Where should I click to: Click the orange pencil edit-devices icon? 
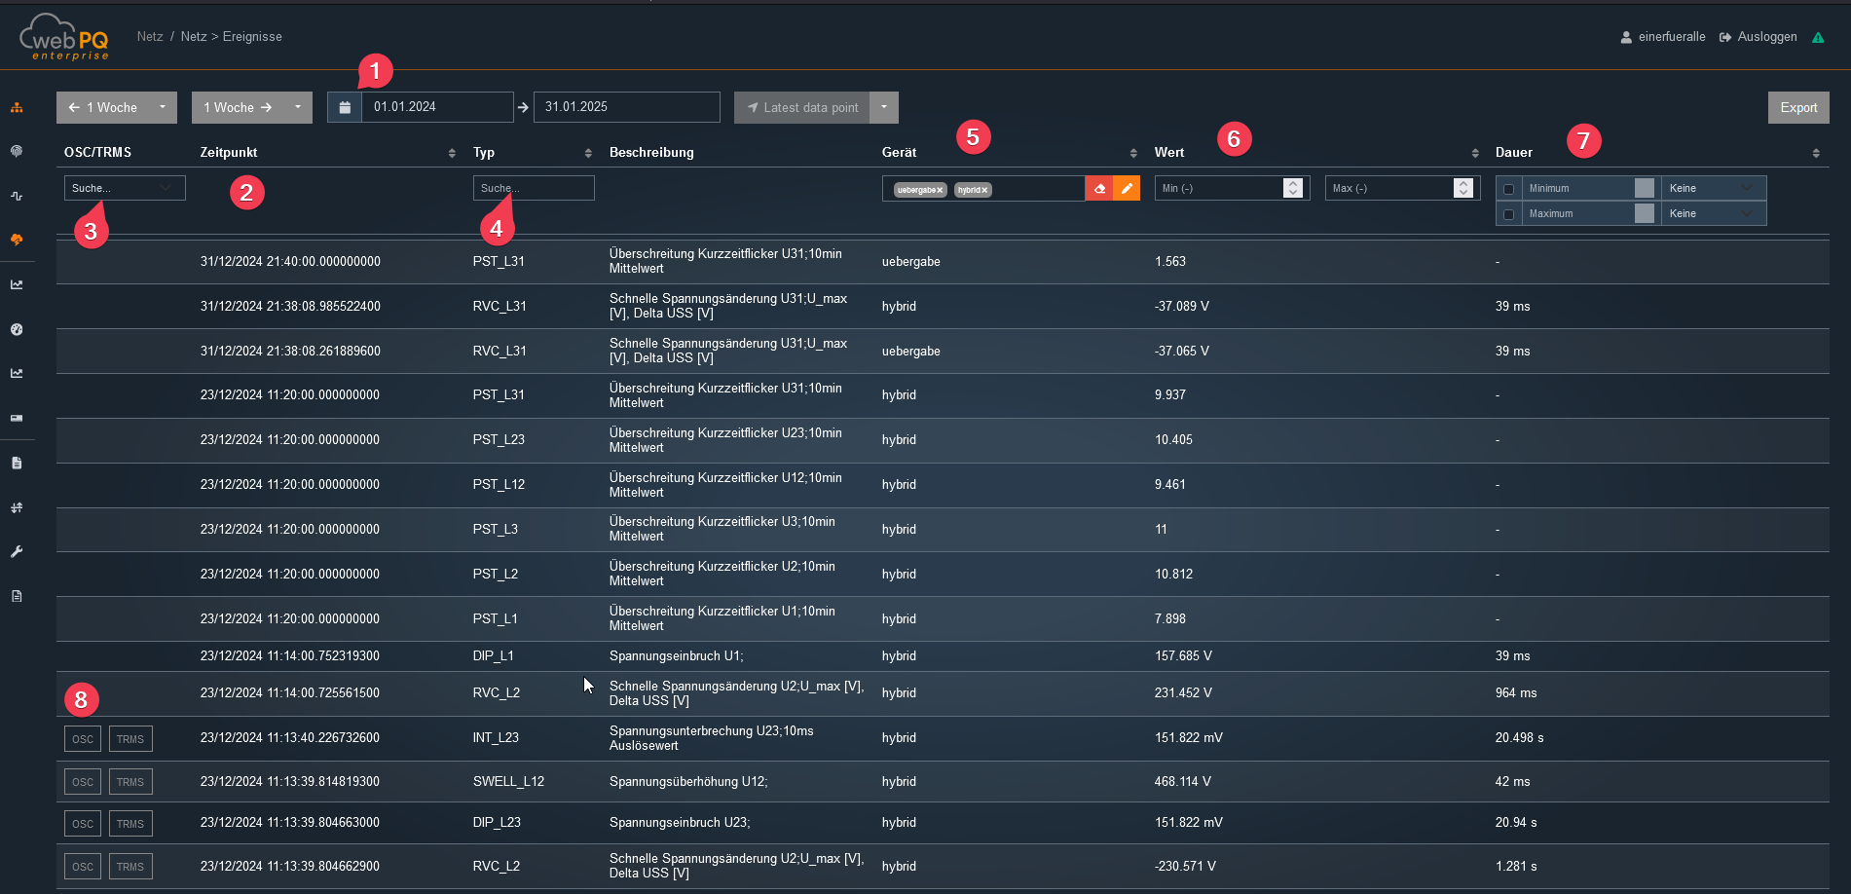1127,189
